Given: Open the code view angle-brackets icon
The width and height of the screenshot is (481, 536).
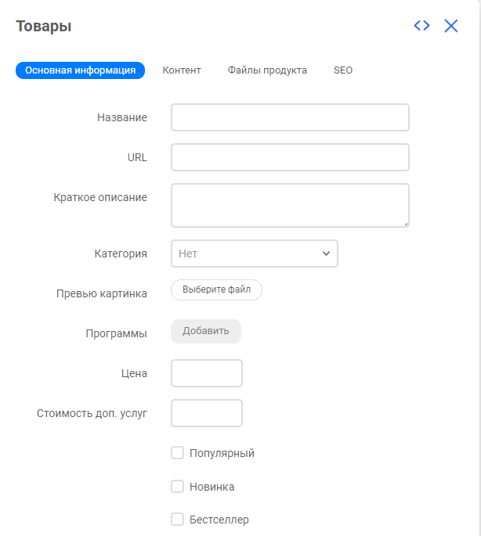Looking at the screenshot, I should [421, 26].
